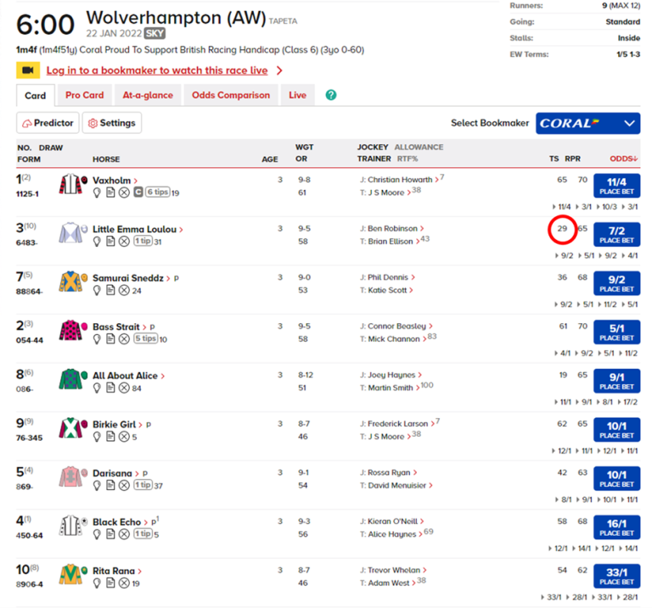The height and width of the screenshot is (608, 652).
Task: Click Little Emma Loulou's lightbulb icon
Action: pos(97,242)
